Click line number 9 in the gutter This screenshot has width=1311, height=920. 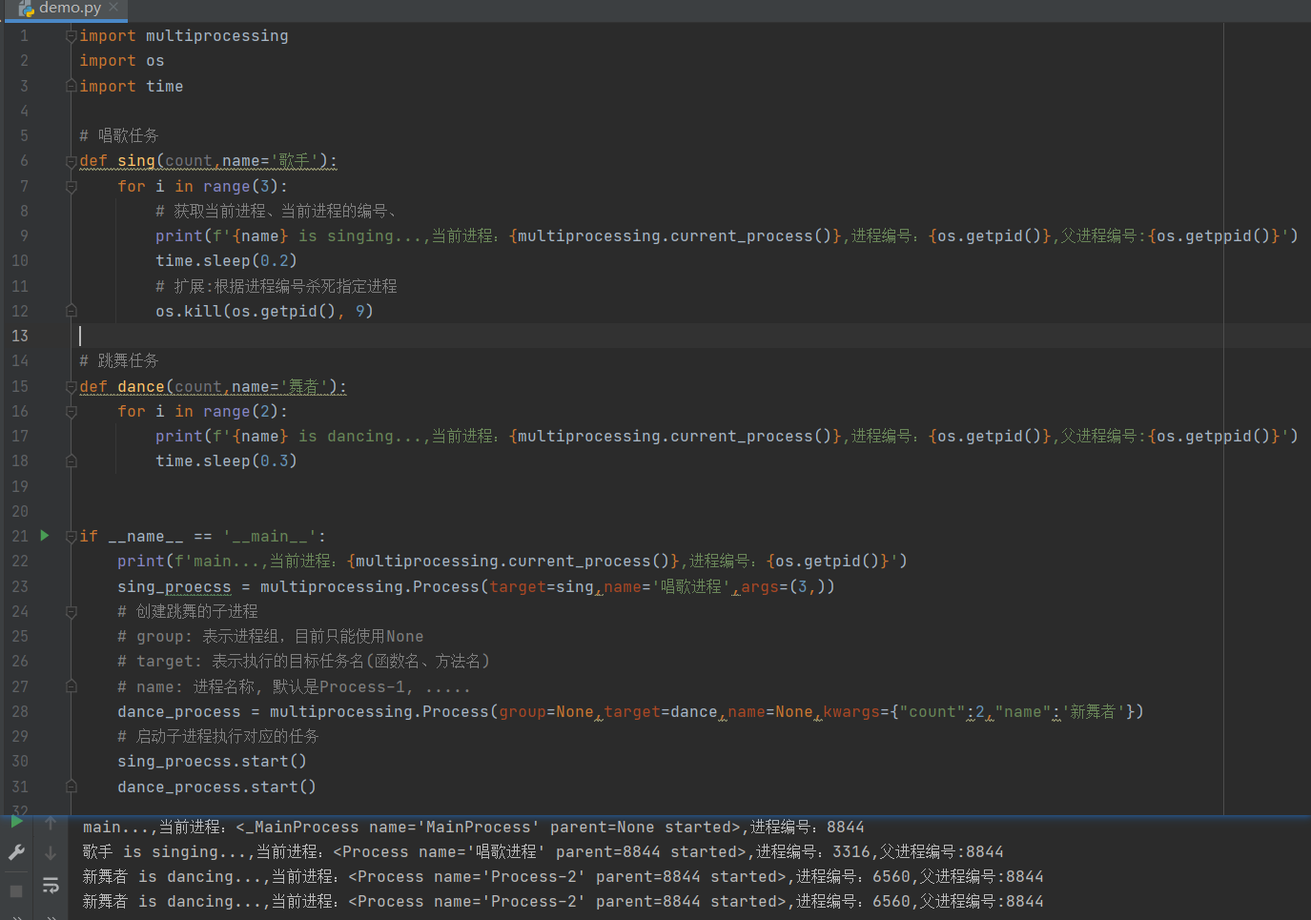pos(24,235)
